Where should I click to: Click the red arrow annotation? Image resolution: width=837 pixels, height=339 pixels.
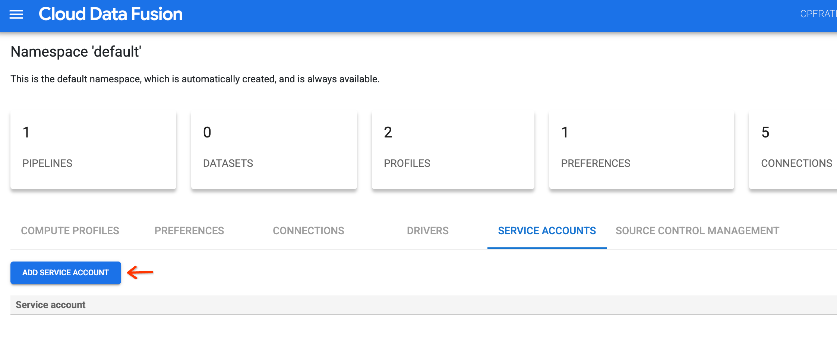tap(141, 273)
